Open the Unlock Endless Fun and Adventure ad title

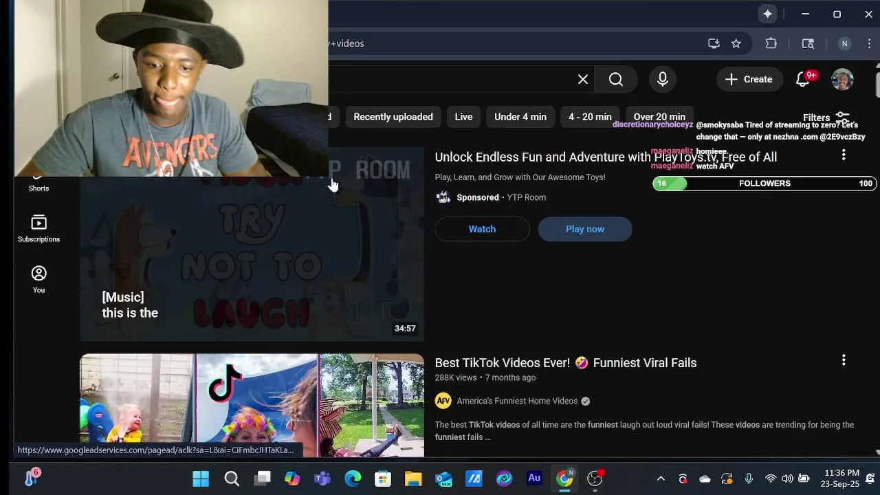[606, 157]
